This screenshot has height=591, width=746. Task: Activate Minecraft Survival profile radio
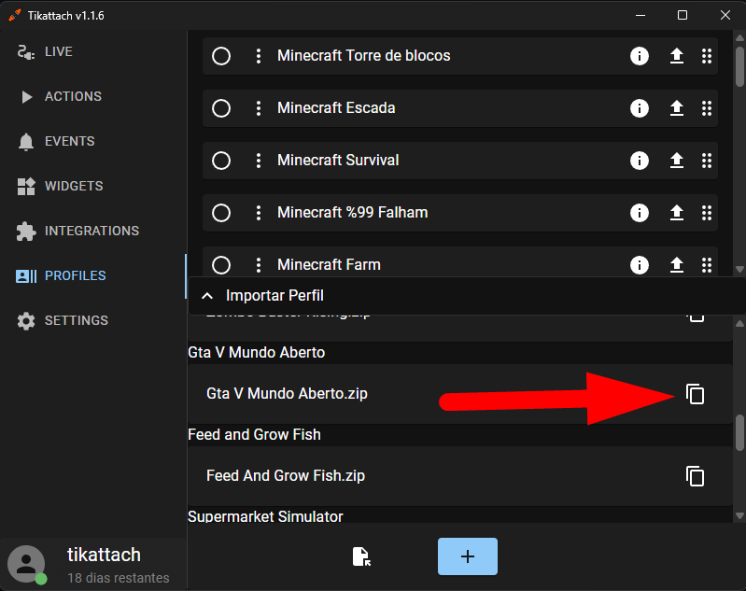221,161
